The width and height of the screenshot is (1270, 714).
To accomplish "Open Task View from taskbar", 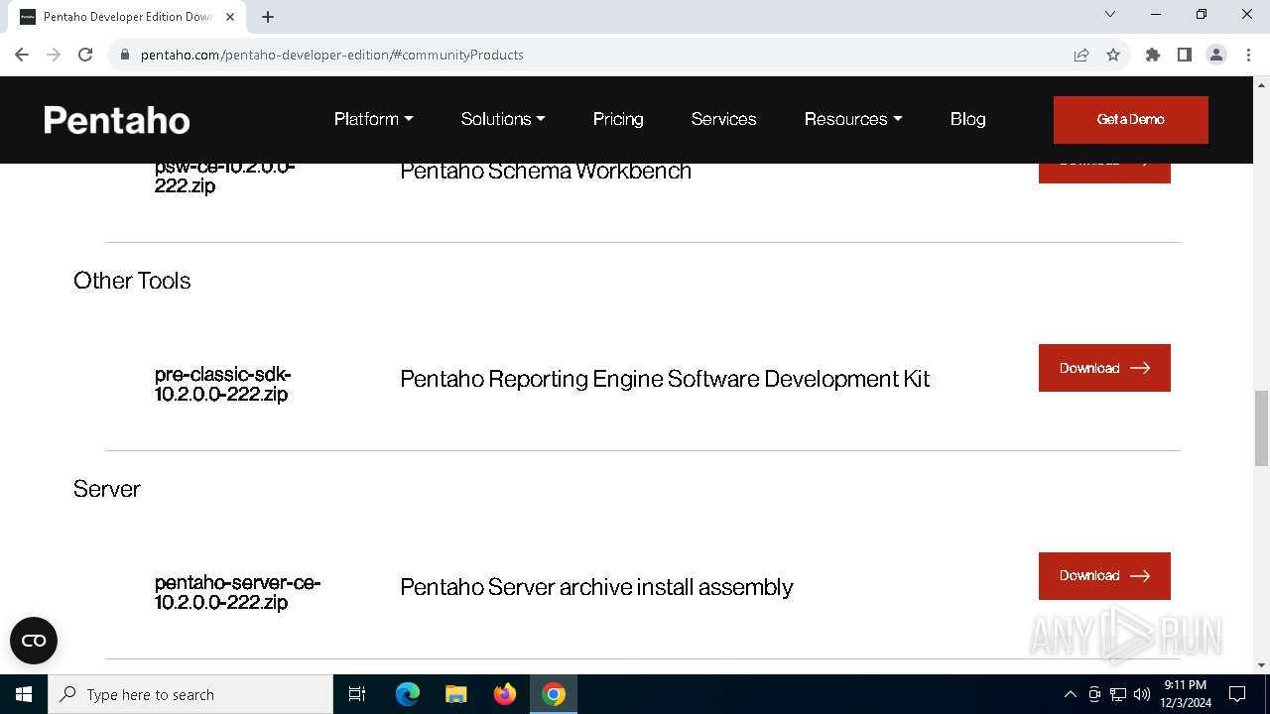I will pos(357,694).
